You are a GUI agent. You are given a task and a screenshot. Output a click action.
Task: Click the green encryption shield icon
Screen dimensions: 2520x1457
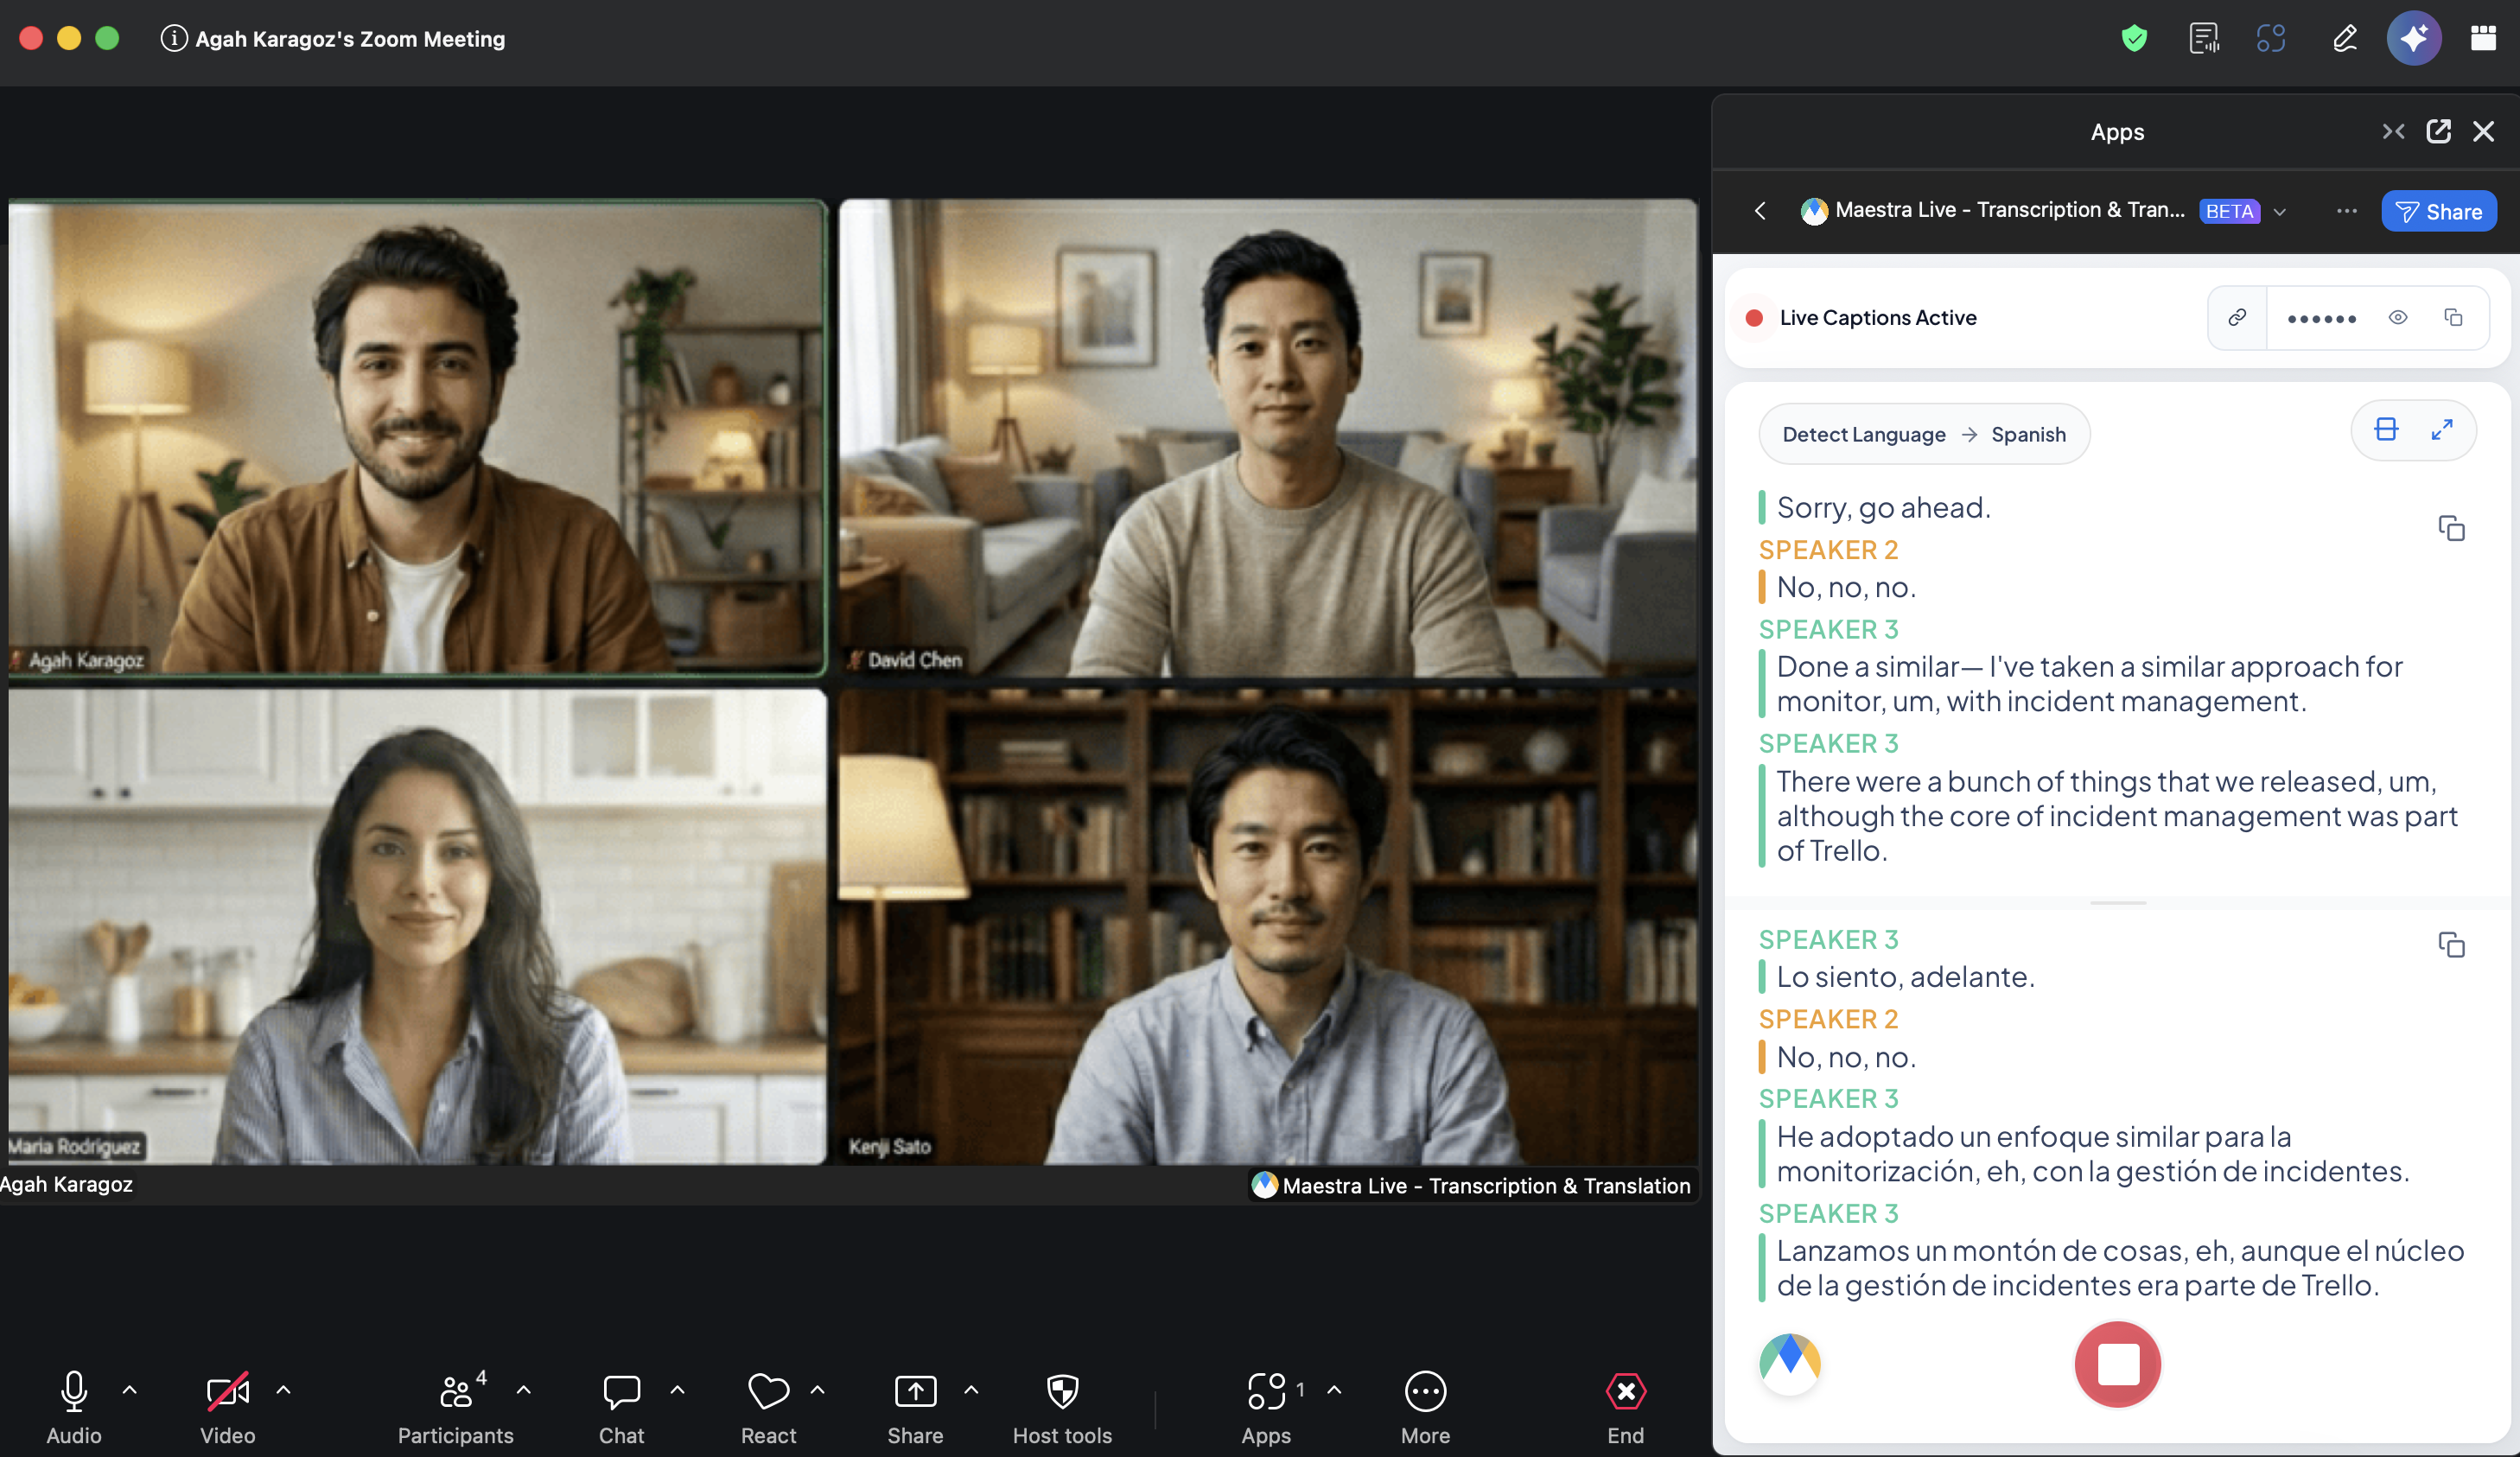click(2134, 39)
